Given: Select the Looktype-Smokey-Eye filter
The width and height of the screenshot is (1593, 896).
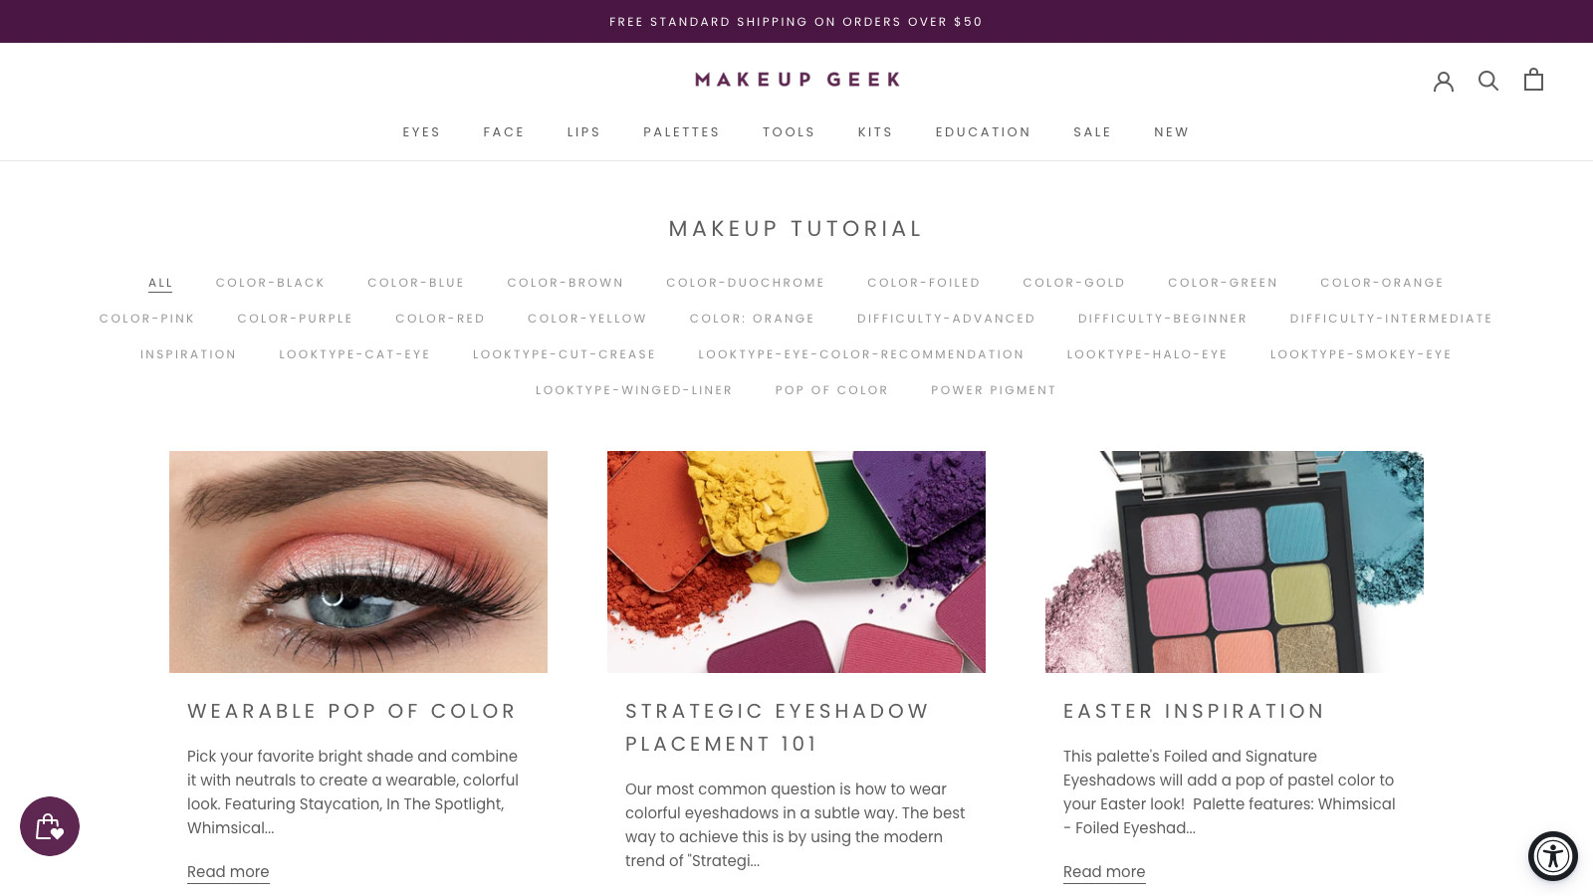Looking at the screenshot, I should click(1360, 354).
